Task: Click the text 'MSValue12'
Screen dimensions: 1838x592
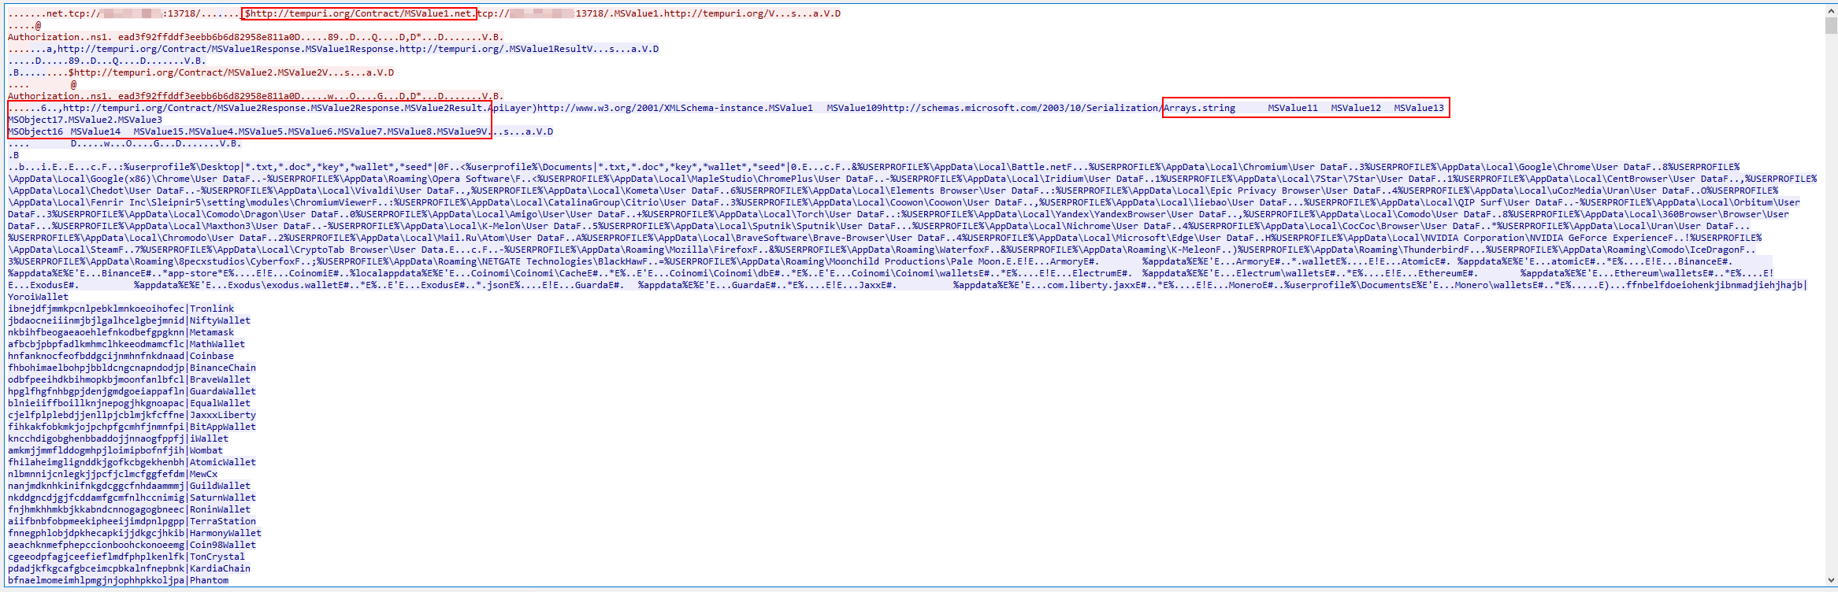Action: (1356, 108)
